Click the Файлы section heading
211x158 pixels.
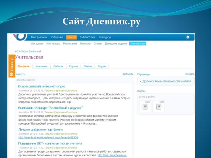click(x=141, y=91)
